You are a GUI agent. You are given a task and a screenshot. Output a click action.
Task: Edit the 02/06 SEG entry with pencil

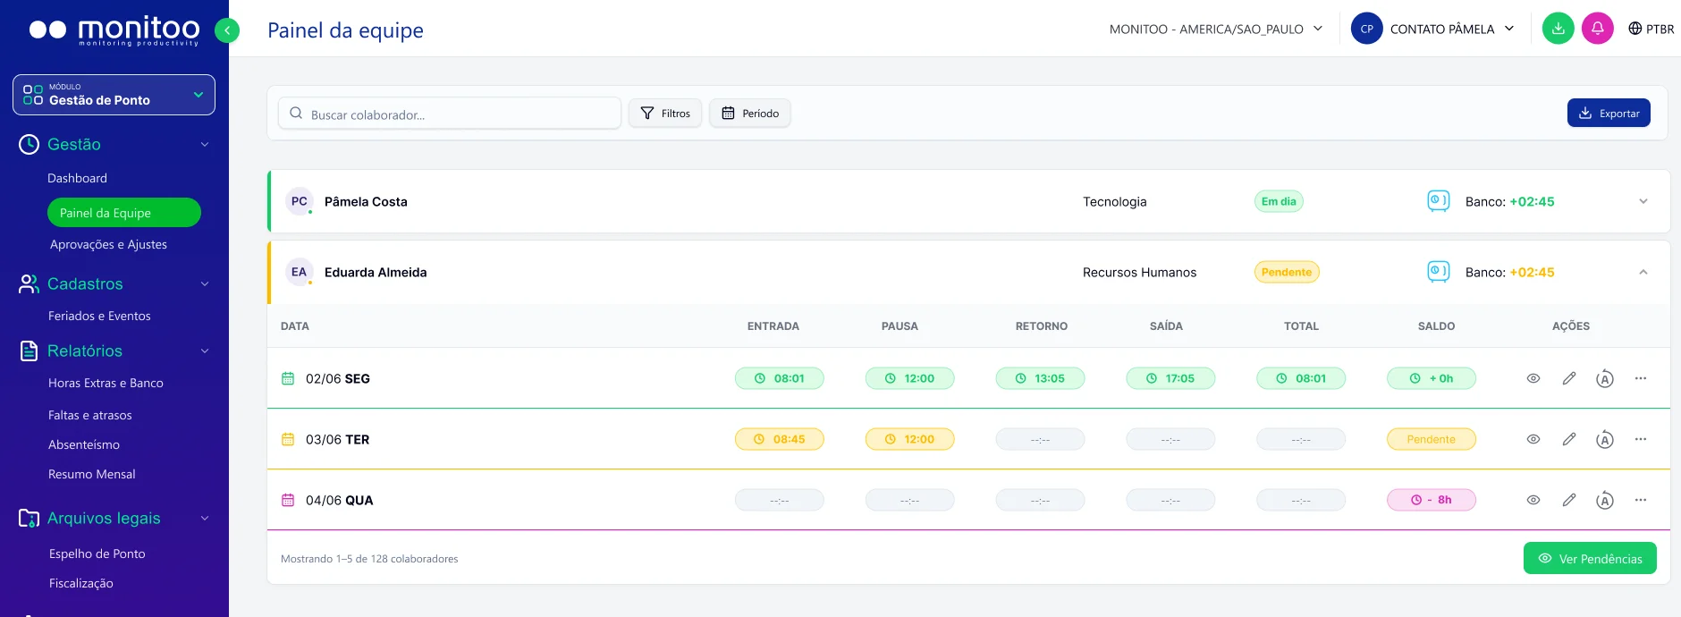coord(1568,378)
